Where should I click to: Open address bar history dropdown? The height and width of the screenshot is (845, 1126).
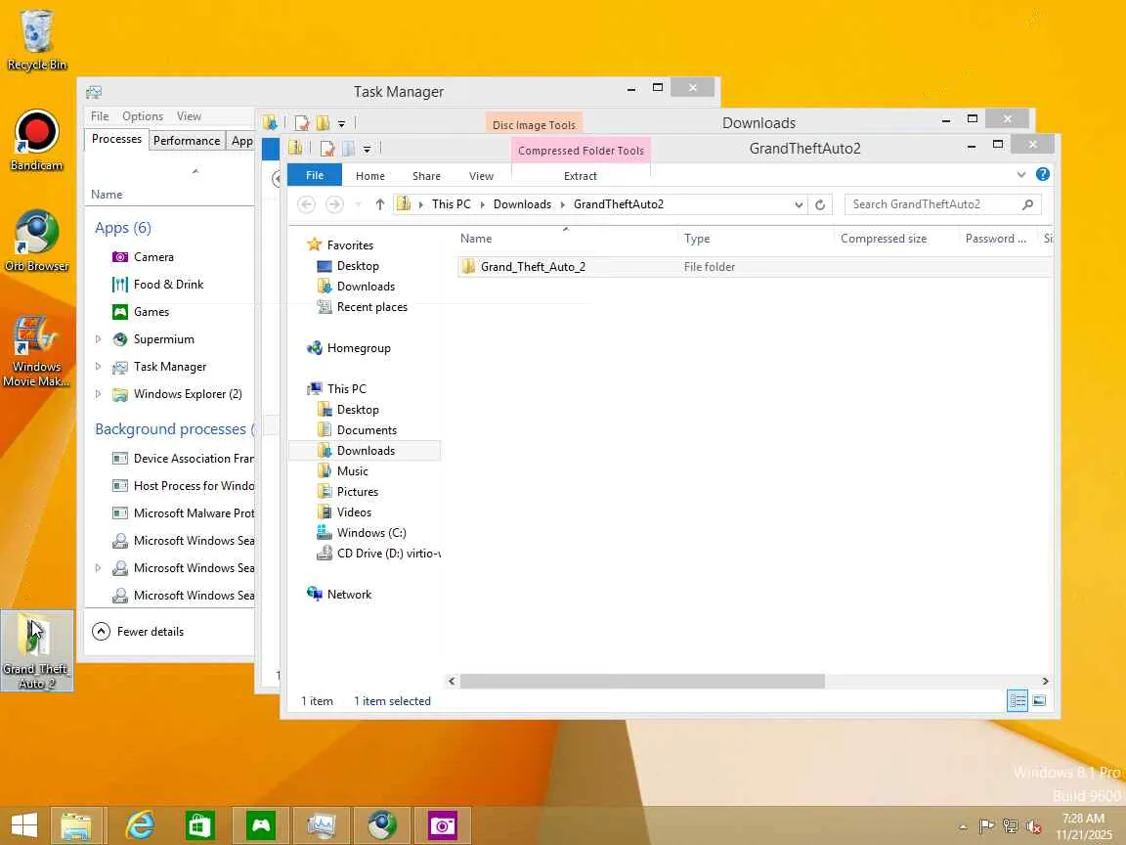coord(799,204)
